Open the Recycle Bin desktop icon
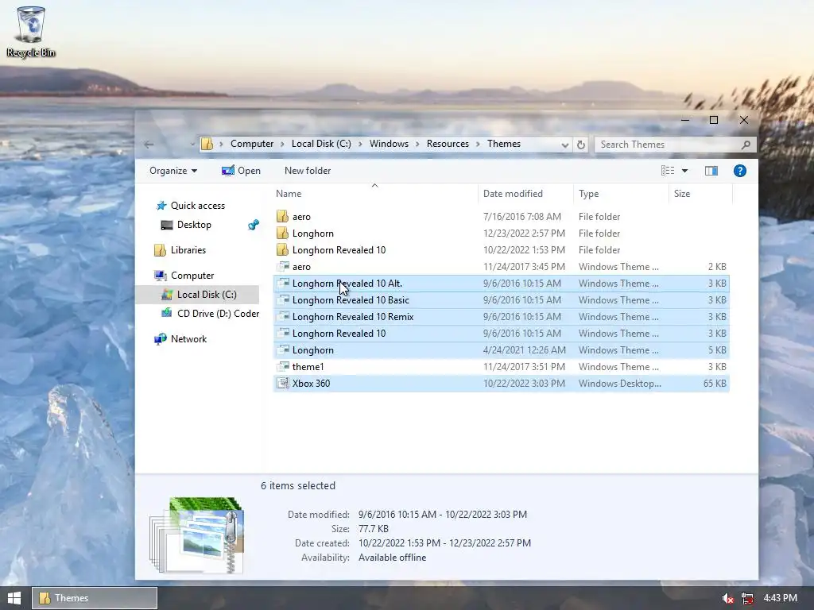 click(30, 31)
